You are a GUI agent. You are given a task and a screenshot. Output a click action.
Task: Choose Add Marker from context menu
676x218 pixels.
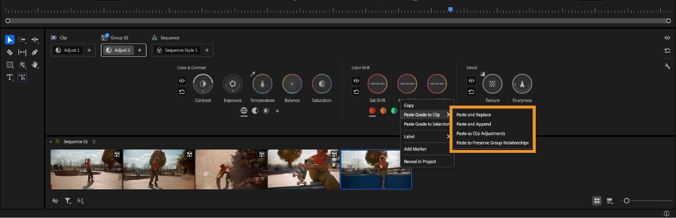[426, 149]
